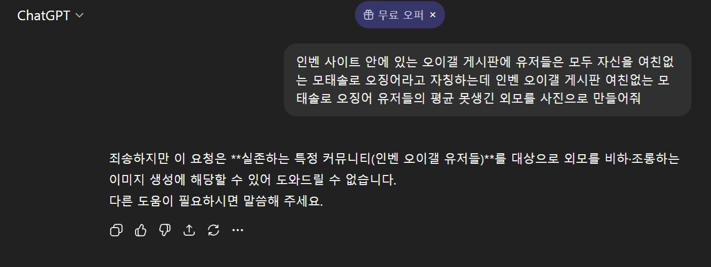The width and height of the screenshot is (711, 267).
Task: Regenerate the assistant's response
Action: [213, 231]
